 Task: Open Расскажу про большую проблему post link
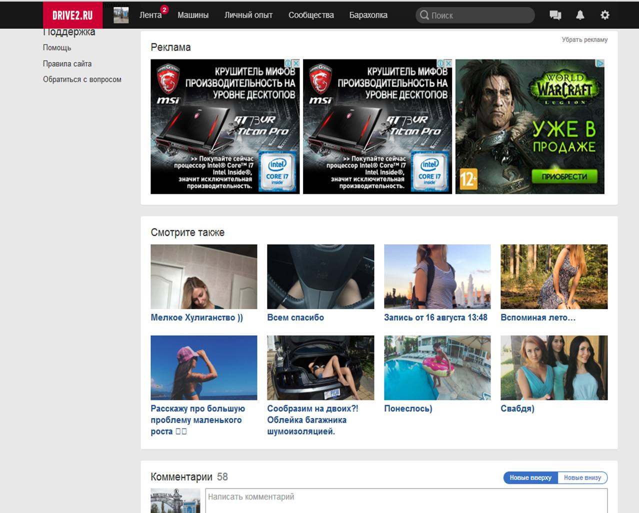point(198,420)
